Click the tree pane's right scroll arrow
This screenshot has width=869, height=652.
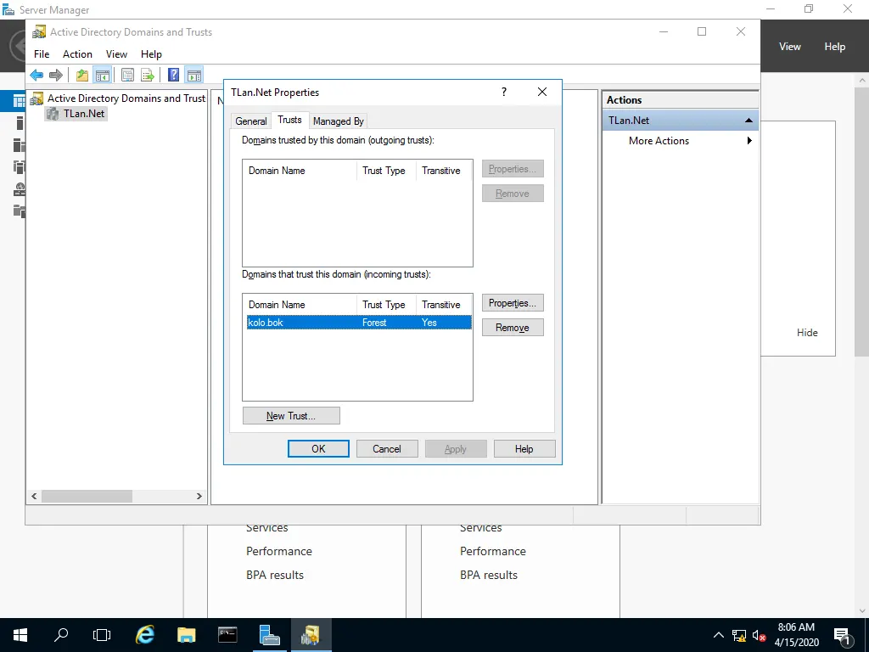(199, 496)
